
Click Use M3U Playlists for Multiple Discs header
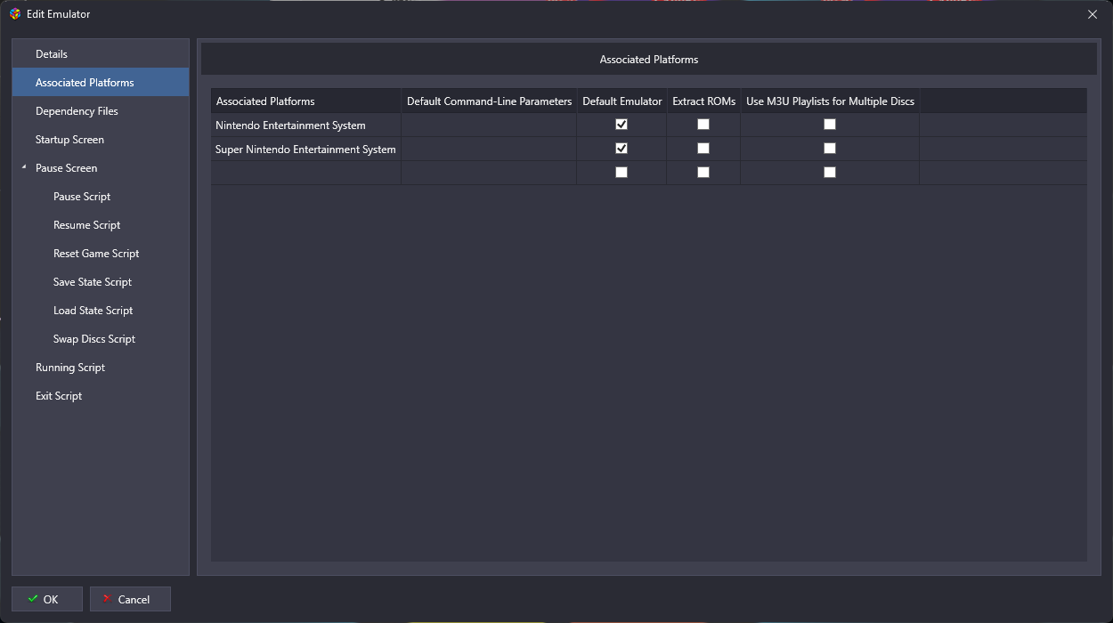pyautogui.click(x=830, y=101)
